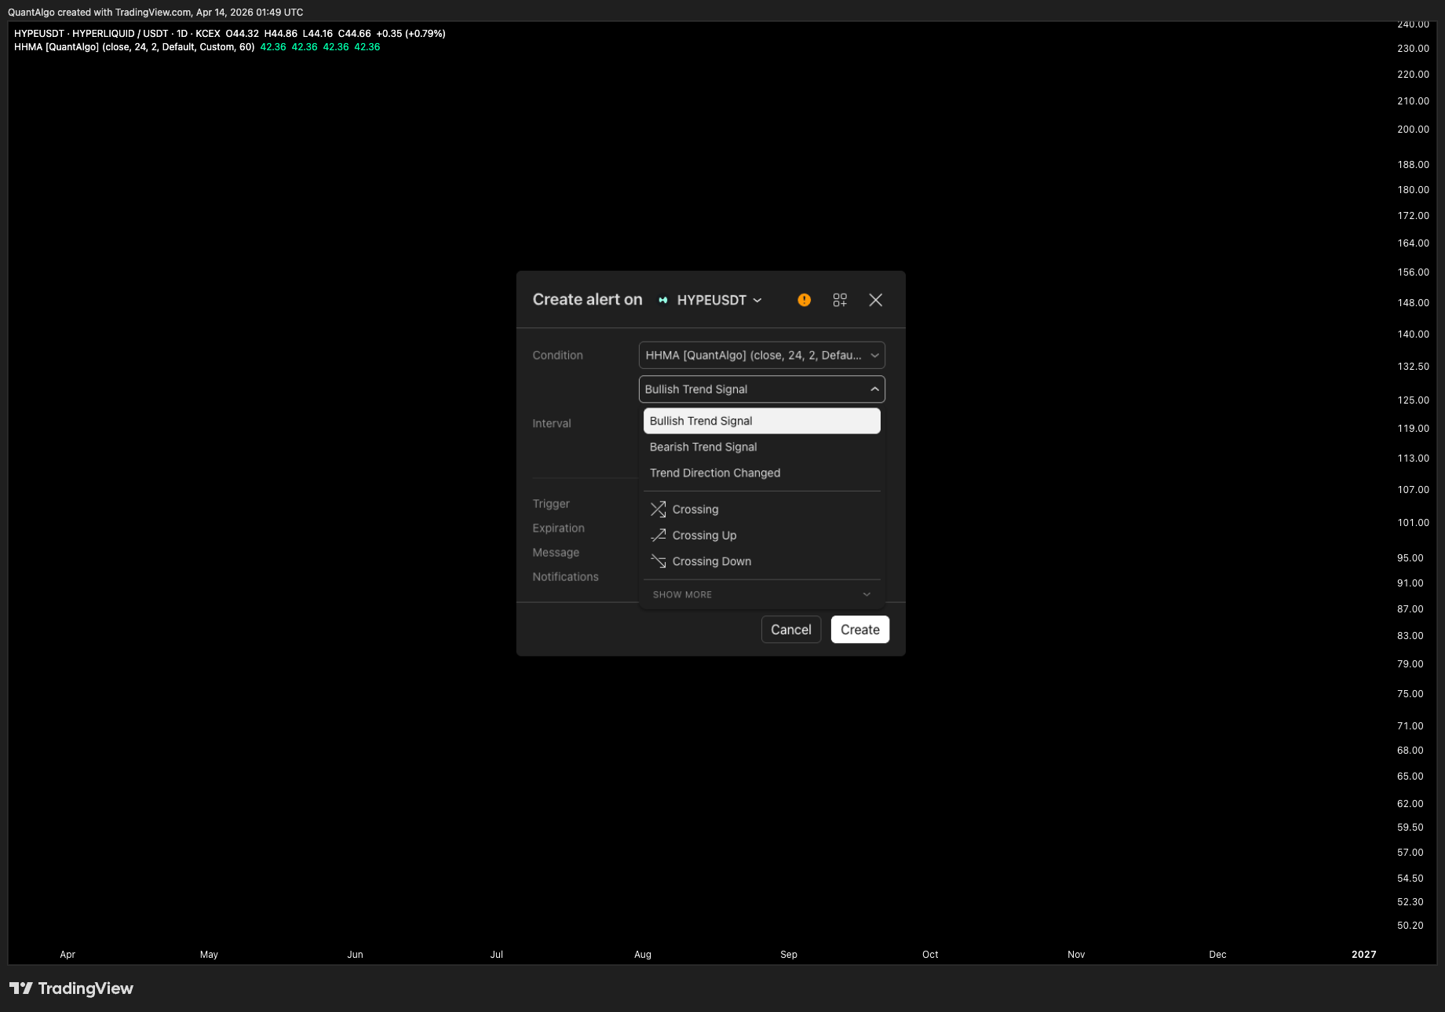
Task: Click the 200.00 price scale label
Action: [1413, 130]
